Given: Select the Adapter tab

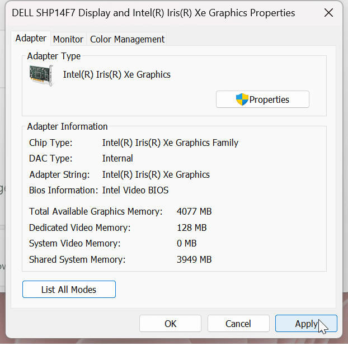Looking at the screenshot, I should point(31,39).
